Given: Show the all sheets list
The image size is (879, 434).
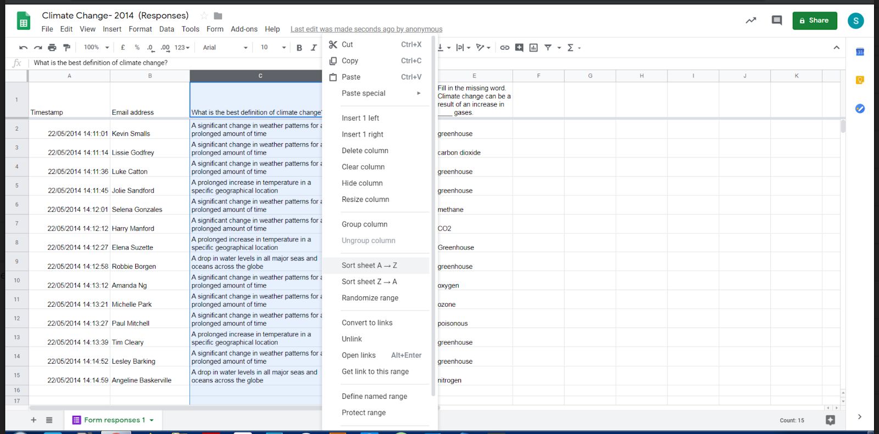Looking at the screenshot, I should tap(49, 420).
